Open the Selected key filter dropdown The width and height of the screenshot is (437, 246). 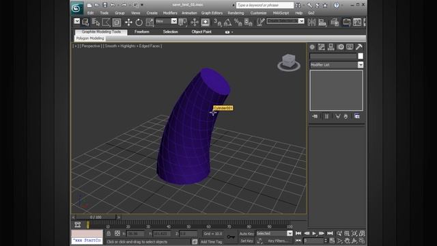[x=274, y=234]
